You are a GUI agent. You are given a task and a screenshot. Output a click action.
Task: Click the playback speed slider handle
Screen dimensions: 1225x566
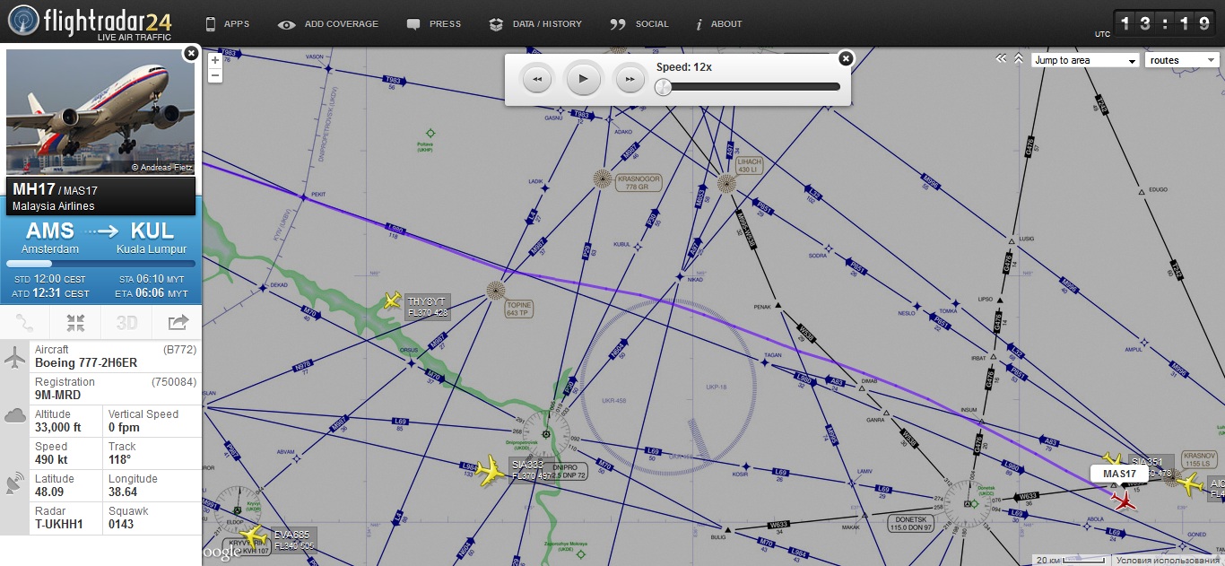663,87
